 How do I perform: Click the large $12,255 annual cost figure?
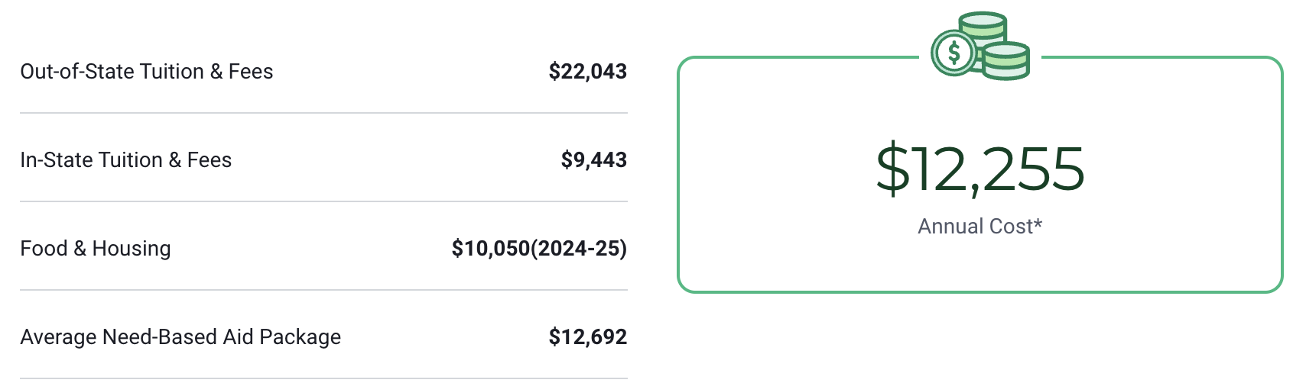tap(979, 169)
